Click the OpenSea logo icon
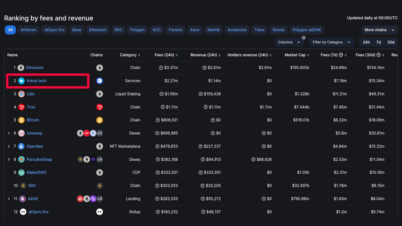402x226 pixels. [21, 146]
